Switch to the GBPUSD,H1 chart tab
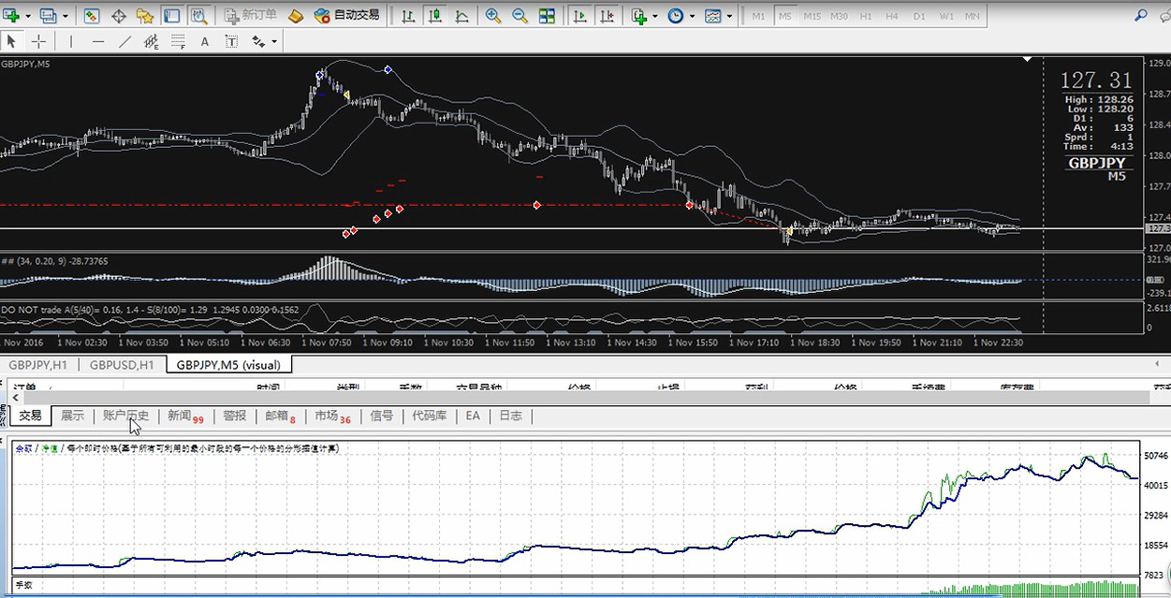The width and height of the screenshot is (1171, 598). point(122,365)
